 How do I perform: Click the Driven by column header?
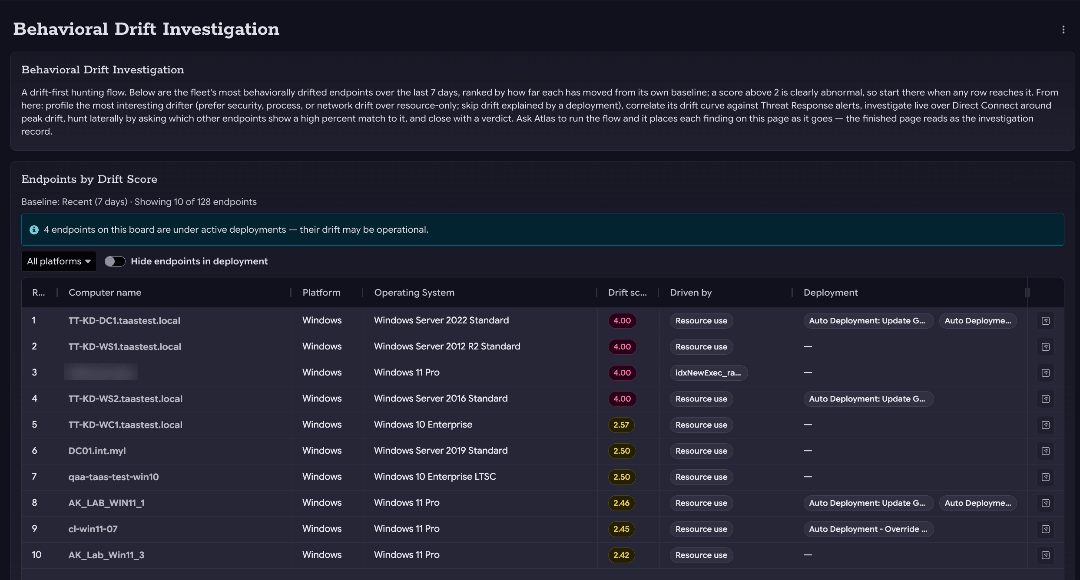tap(691, 293)
